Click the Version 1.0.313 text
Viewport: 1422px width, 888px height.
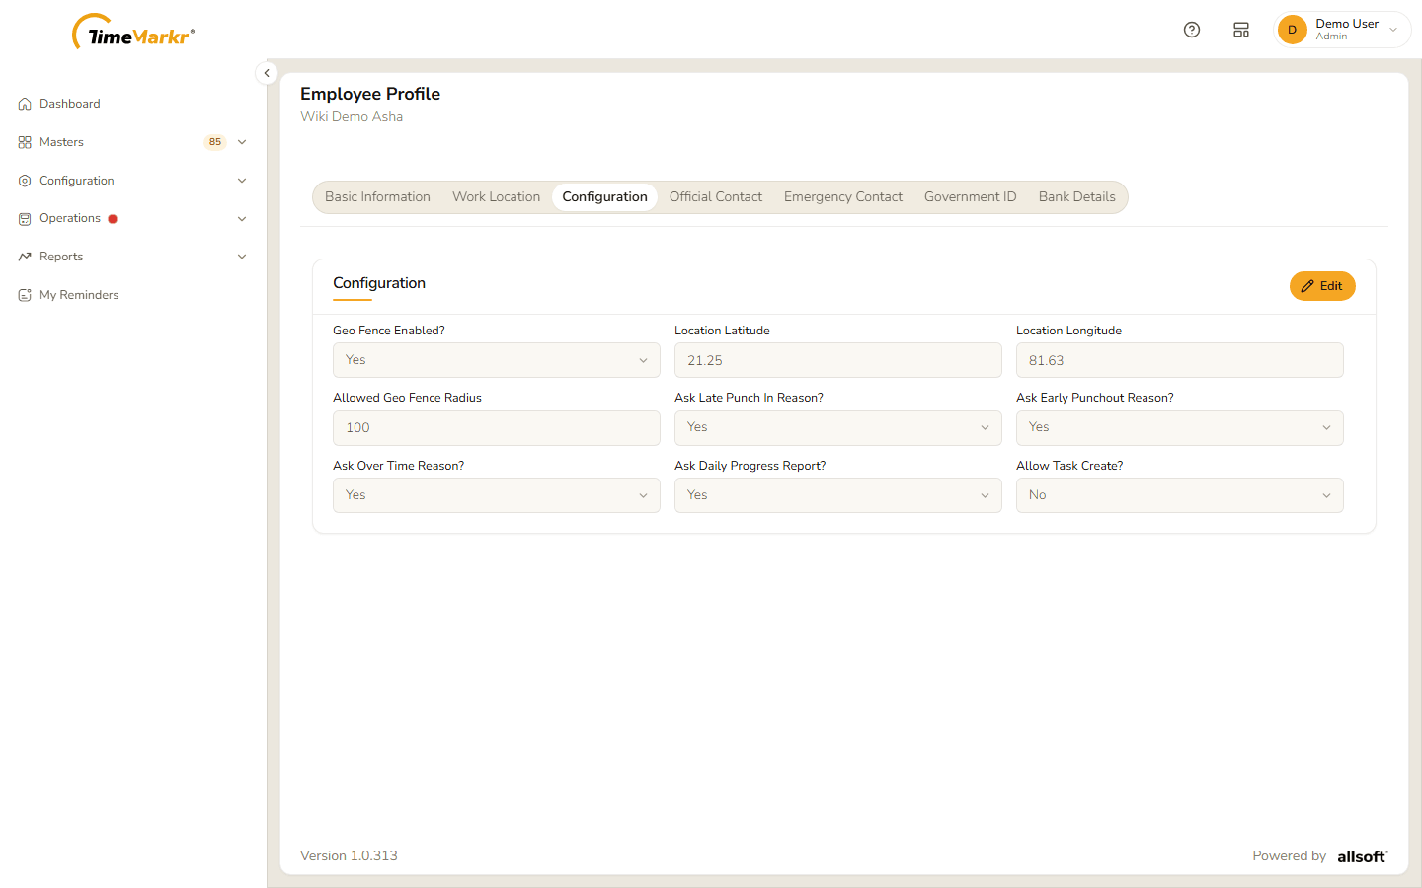coord(349,856)
